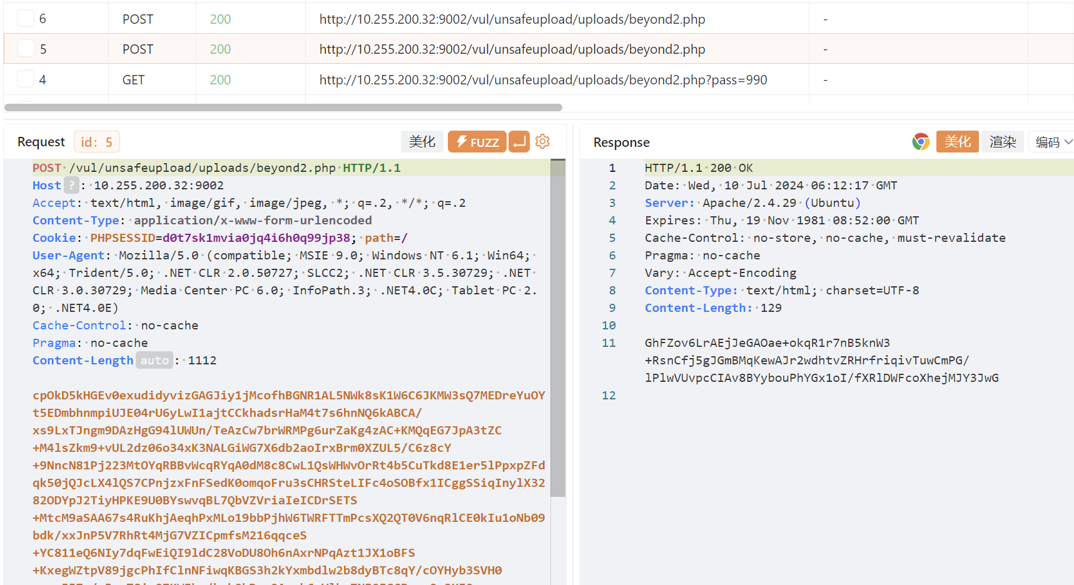The width and height of the screenshot is (1074, 585).
Task: Toggle the Content-Length auto tag
Action: tap(155, 360)
